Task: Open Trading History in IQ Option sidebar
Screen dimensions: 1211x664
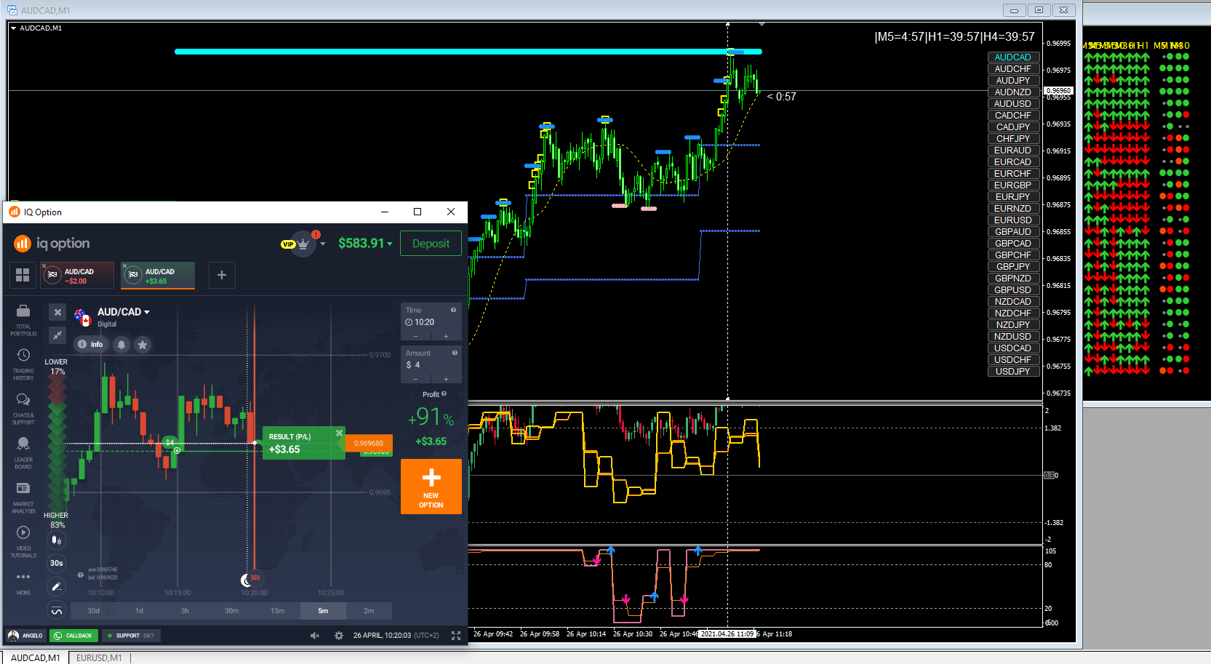Action: point(23,364)
